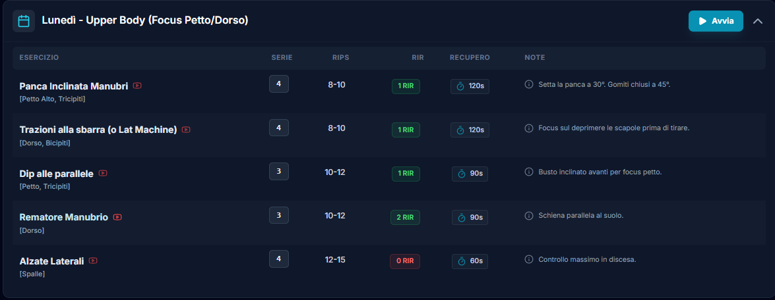775x300 pixels.
Task: Click the 1 RIR badge for Dip alle parallele
Action: pyautogui.click(x=406, y=174)
